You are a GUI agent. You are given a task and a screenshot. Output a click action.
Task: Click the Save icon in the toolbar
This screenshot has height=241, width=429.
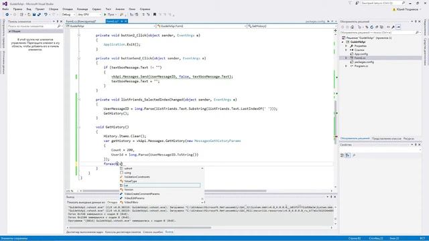(x=34, y=15)
